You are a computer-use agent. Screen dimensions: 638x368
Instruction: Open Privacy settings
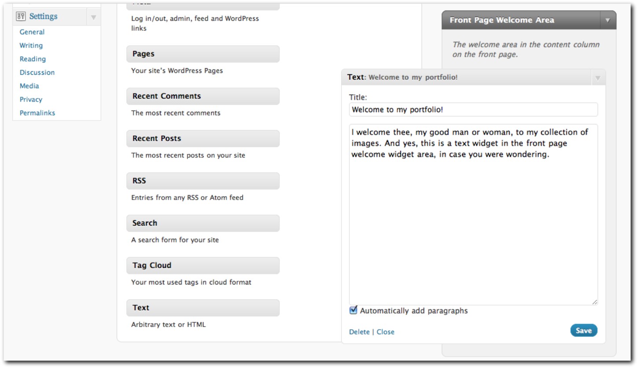point(31,99)
